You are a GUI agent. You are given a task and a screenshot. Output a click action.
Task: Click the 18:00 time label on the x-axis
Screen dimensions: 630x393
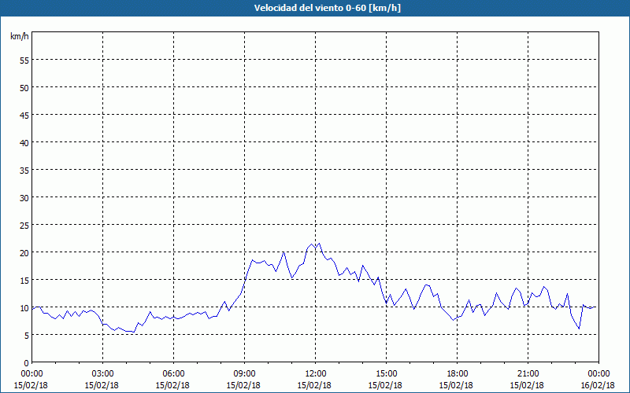pyautogui.click(x=457, y=373)
